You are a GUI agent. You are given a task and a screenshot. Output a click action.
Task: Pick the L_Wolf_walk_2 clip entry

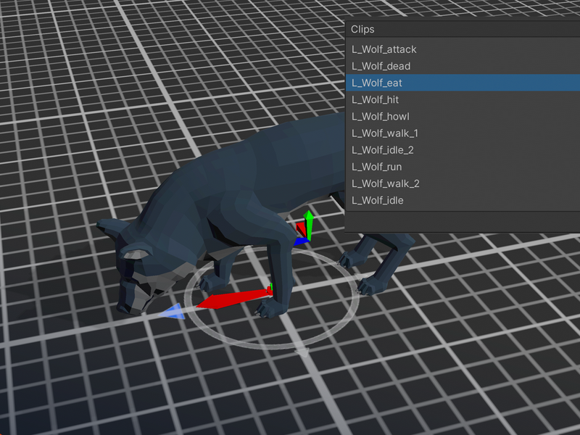[463, 183]
